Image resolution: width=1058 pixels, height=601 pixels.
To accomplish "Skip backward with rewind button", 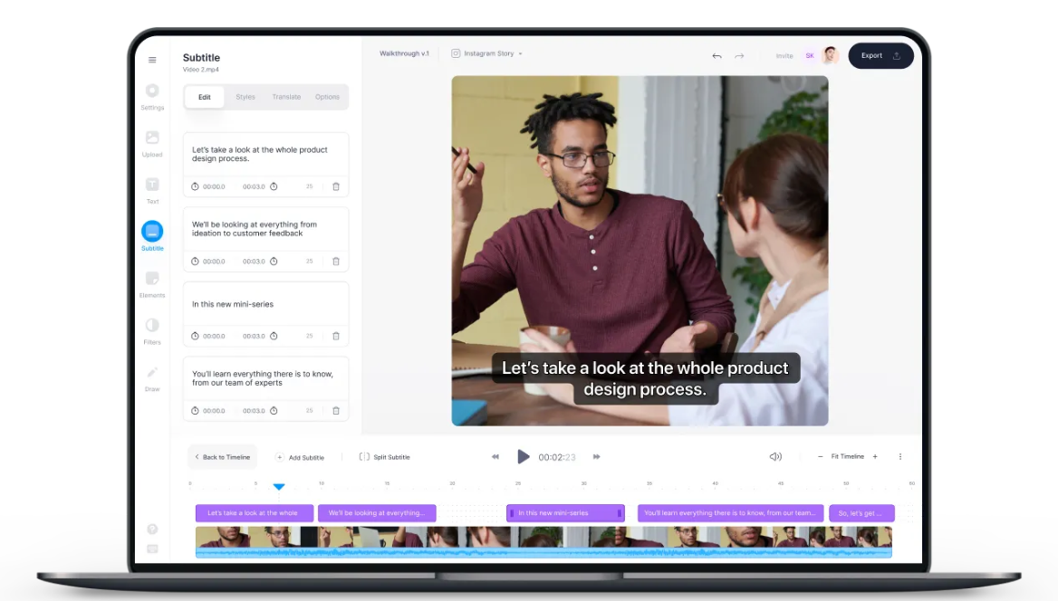I will click(x=495, y=457).
